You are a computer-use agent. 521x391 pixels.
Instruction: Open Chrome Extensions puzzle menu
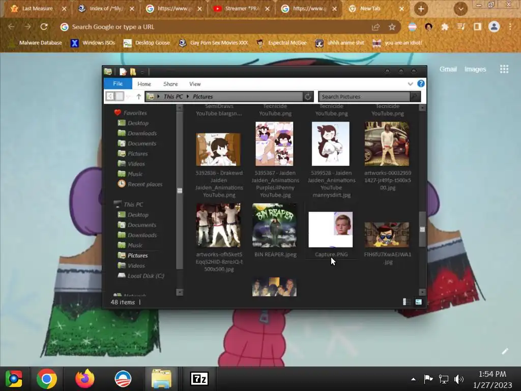coord(445,27)
